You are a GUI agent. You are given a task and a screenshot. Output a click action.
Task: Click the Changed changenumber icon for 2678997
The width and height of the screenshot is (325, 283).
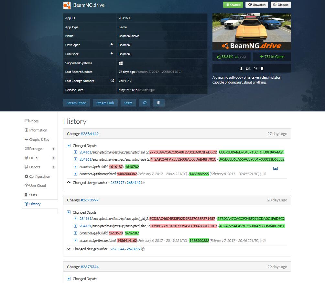[69, 249]
